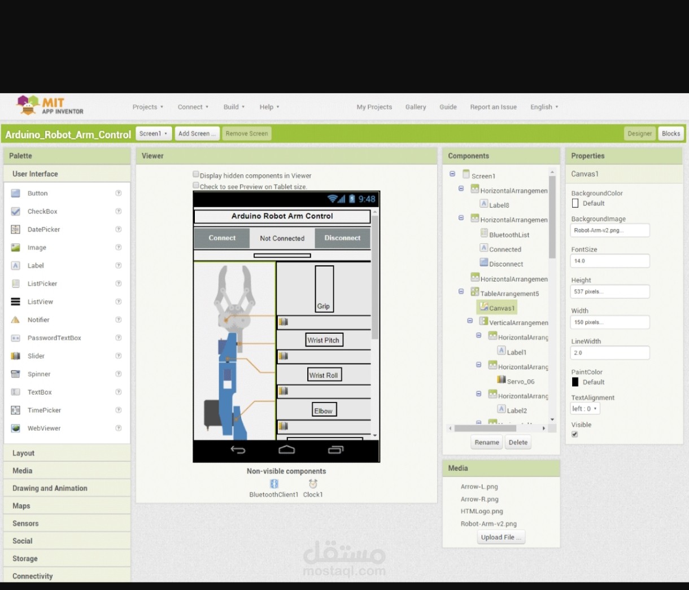689x590 pixels.
Task: Open the Connect menu
Action: click(x=193, y=107)
